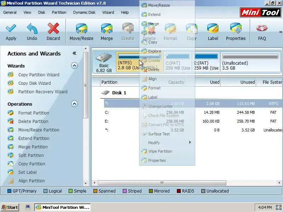Open the Dynamic Disk menu
Screen dimensions: 283x212
click(x=84, y=12)
